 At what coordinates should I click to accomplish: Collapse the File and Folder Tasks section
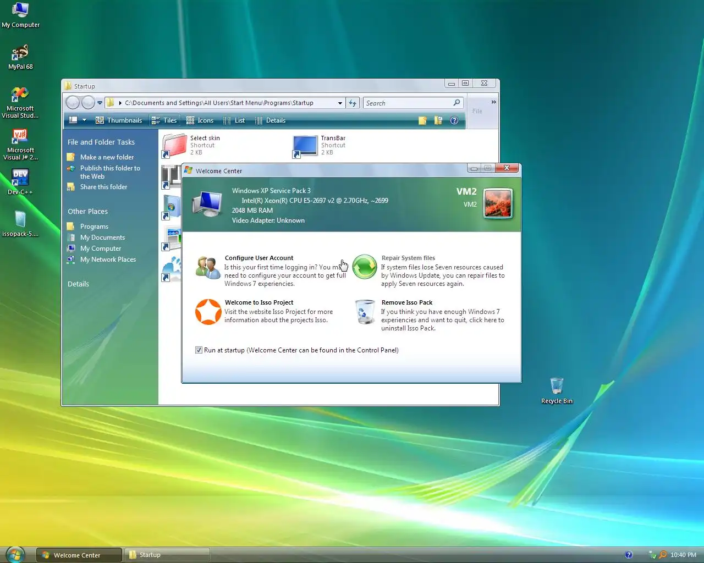pyautogui.click(x=101, y=142)
